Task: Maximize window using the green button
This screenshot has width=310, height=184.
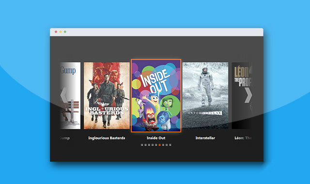Action: click(65, 32)
